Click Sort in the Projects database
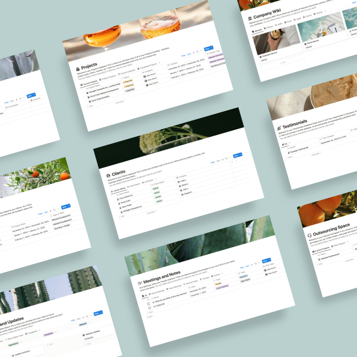Image resolution: width=357 pixels, height=357 pixels. pyautogui.click(x=189, y=54)
